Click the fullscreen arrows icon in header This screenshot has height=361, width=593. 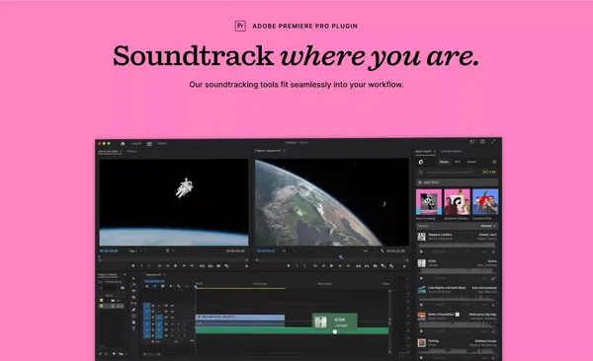click(493, 142)
